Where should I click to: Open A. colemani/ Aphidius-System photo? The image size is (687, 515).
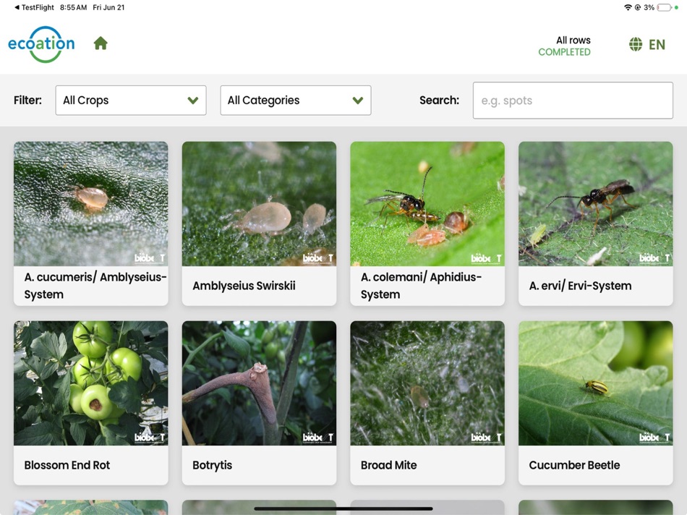click(427, 204)
